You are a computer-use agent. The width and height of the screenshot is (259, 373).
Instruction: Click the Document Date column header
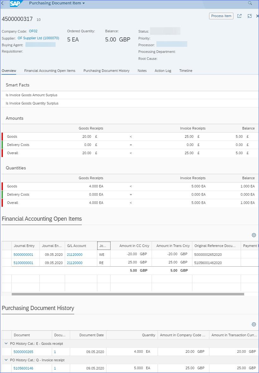(88, 335)
